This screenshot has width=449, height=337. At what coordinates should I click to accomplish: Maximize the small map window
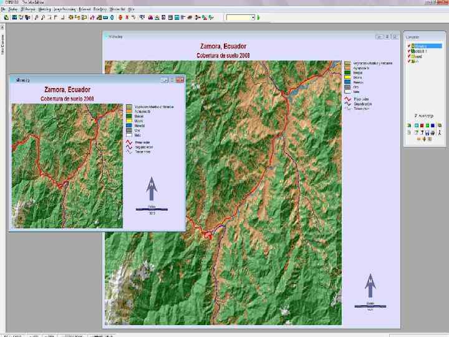point(172,80)
